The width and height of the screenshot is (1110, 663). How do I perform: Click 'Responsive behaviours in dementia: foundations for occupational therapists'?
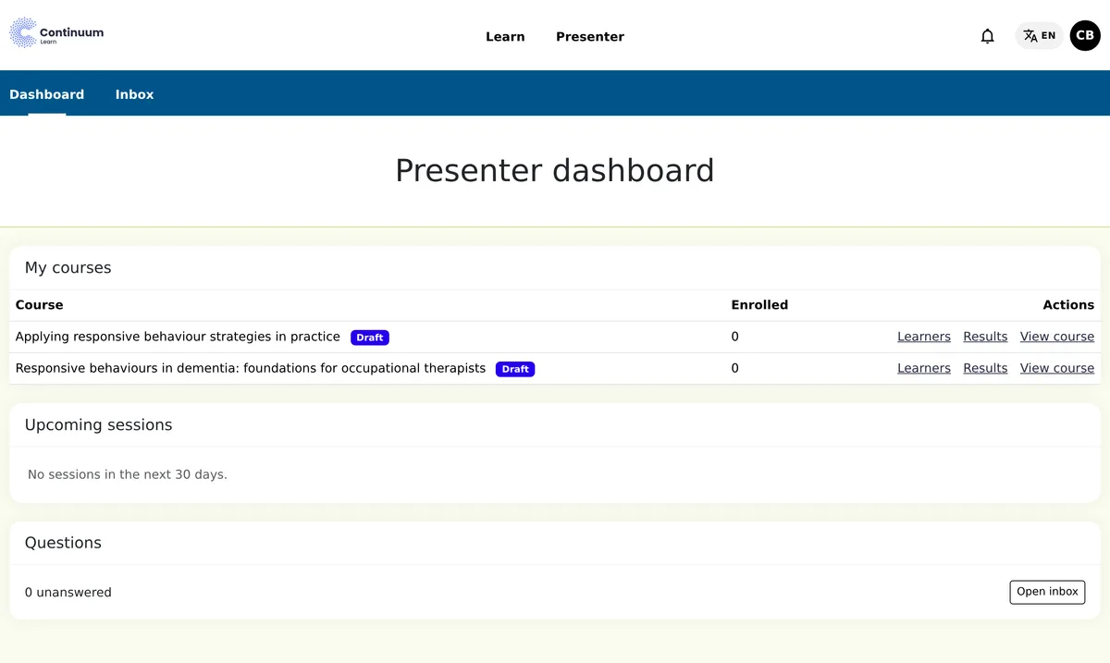pos(251,368)
